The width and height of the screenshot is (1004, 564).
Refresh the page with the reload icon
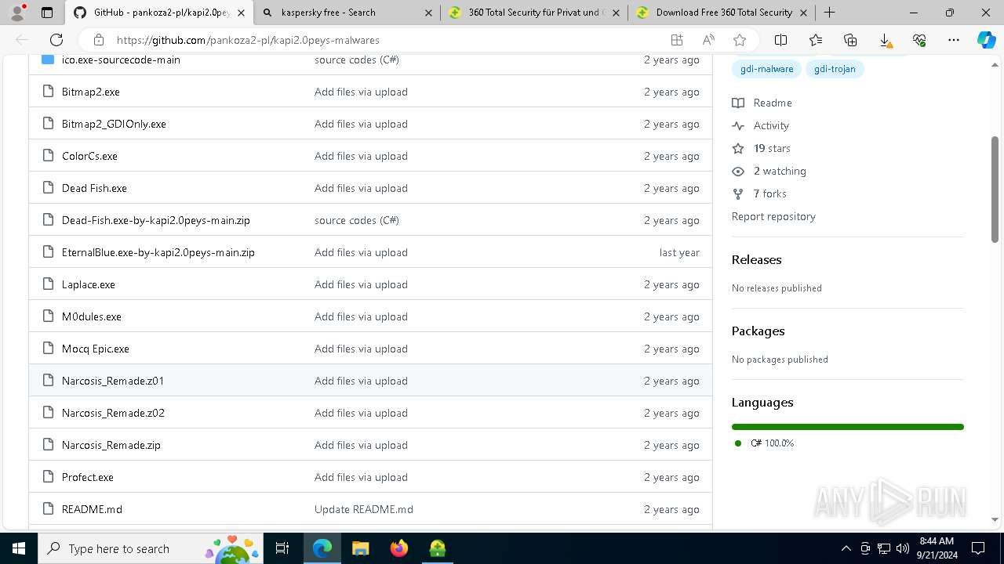pyautogui.click(x=56, y=40)
